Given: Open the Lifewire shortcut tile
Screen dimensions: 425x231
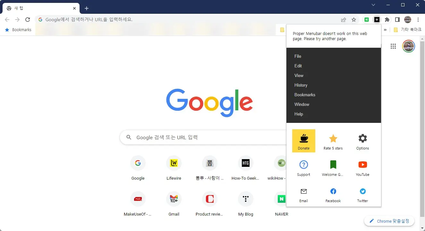Looking at the screenshot, I should pos(174,167).
